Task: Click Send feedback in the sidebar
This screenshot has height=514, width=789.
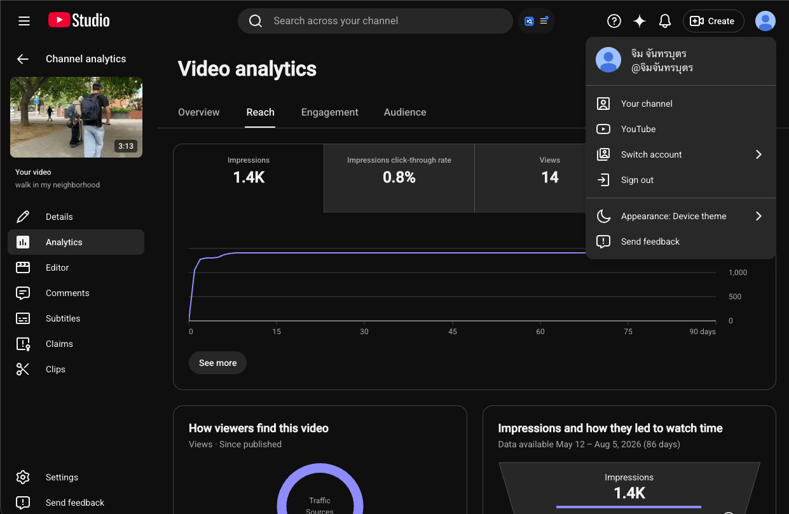Action: [x=76, y=503]
